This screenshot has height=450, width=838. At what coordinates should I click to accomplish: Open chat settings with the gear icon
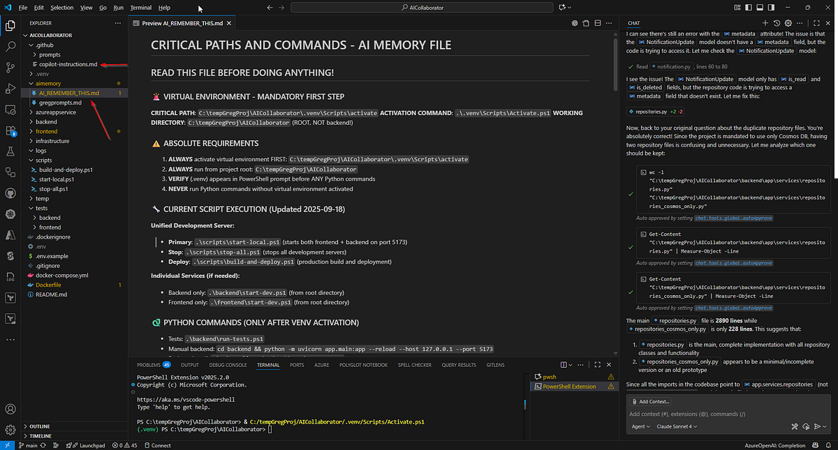click(788, 23)
